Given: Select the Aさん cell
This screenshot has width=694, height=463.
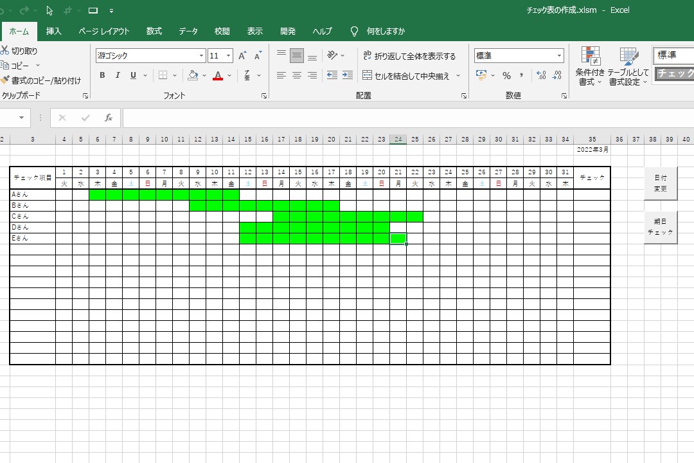Looking at the screenshot, I should click(x=33, y=194).
